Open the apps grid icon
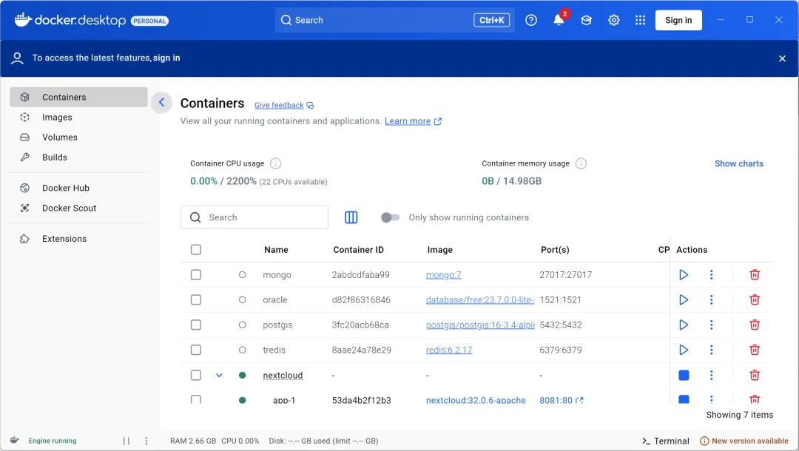Screen dimensions: 799x451 pos(640,21)
